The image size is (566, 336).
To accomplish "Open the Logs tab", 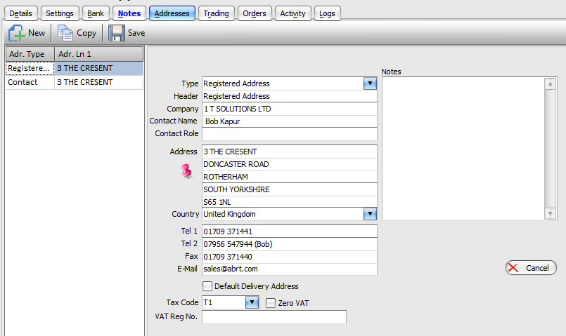I will point(327,13).
